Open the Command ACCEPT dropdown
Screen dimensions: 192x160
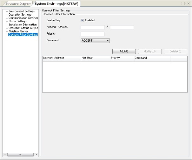(x=95, y=41)
